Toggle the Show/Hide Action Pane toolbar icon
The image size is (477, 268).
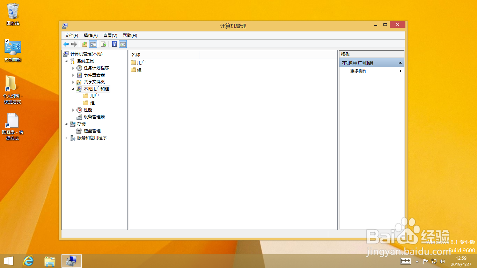tap(123, 44)
